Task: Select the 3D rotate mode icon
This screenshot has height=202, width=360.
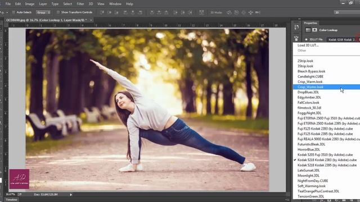Action: 229,12
